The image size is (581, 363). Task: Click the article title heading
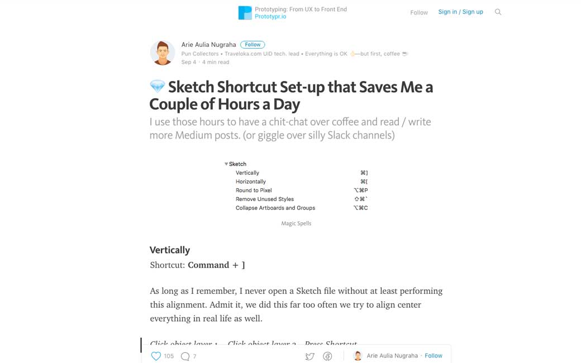click(x=291, y=95)
